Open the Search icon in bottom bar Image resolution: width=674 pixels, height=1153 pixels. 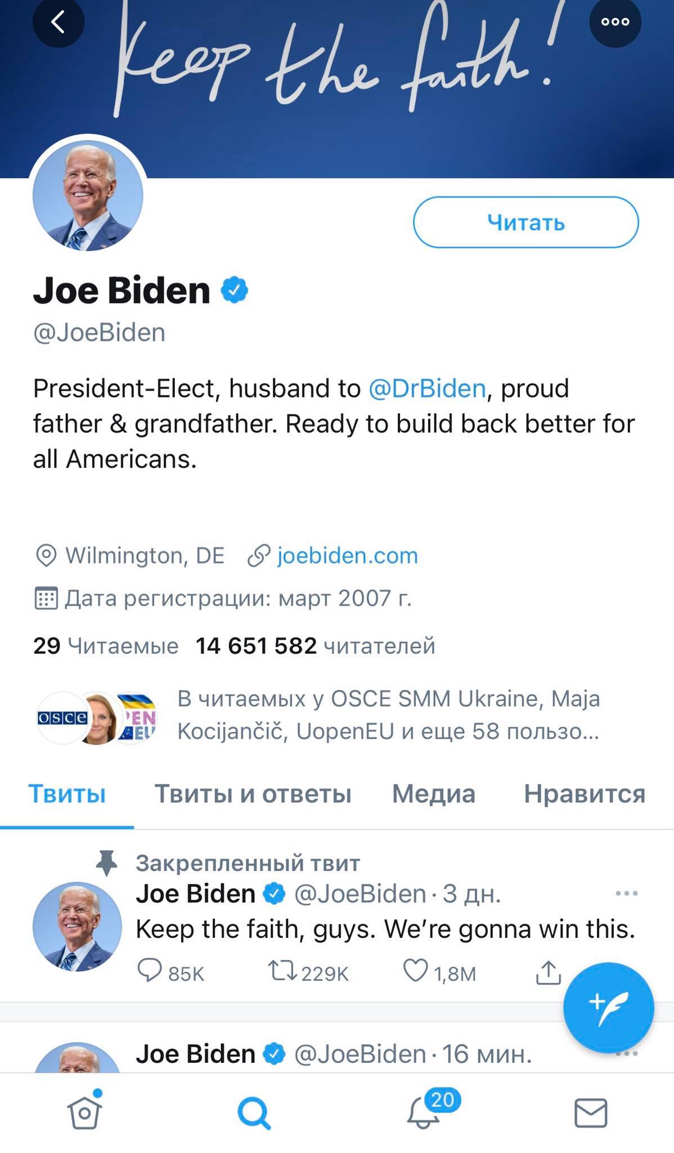click(x=254, y=1112)
